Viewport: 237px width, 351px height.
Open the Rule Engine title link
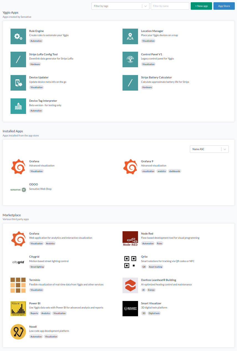tap(36, 31)
